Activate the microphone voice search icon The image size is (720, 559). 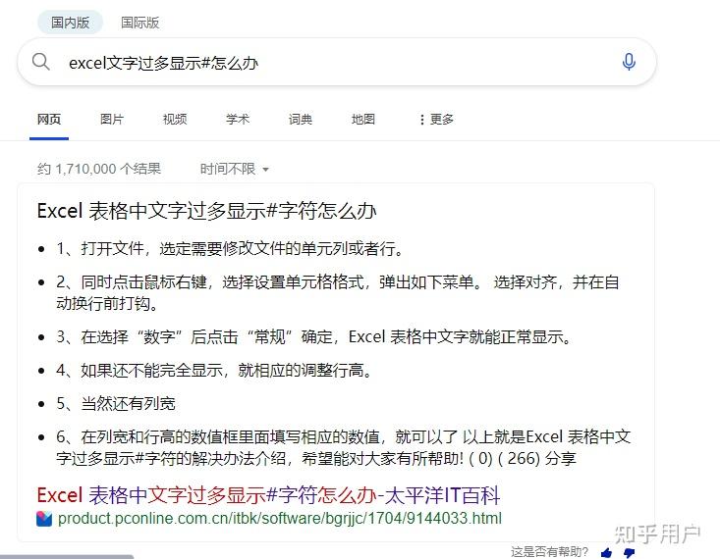click(x=629, y=62)
